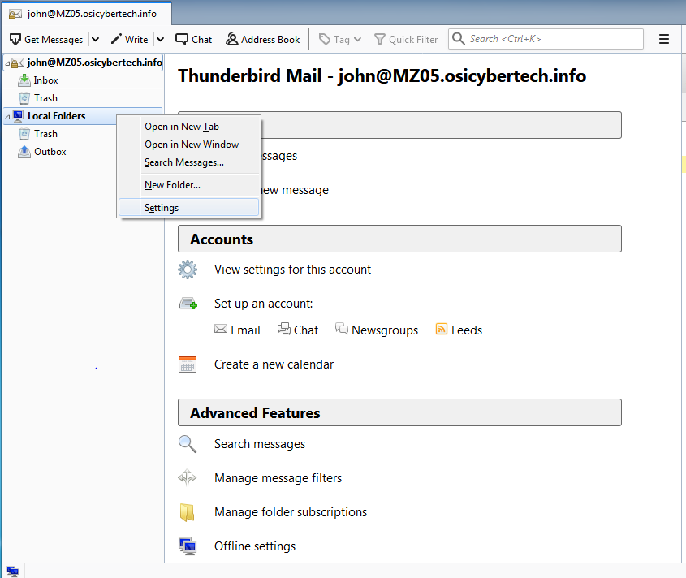The height and width of the screenshot is (578, 686).
Task: Open Manage folder subscriptions
Action: tap(291, 512)
